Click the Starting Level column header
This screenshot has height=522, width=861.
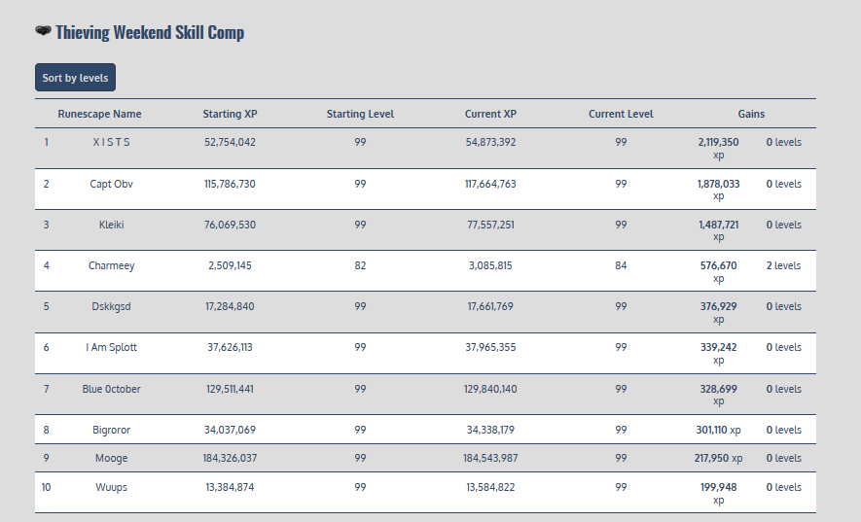point(360,114)
